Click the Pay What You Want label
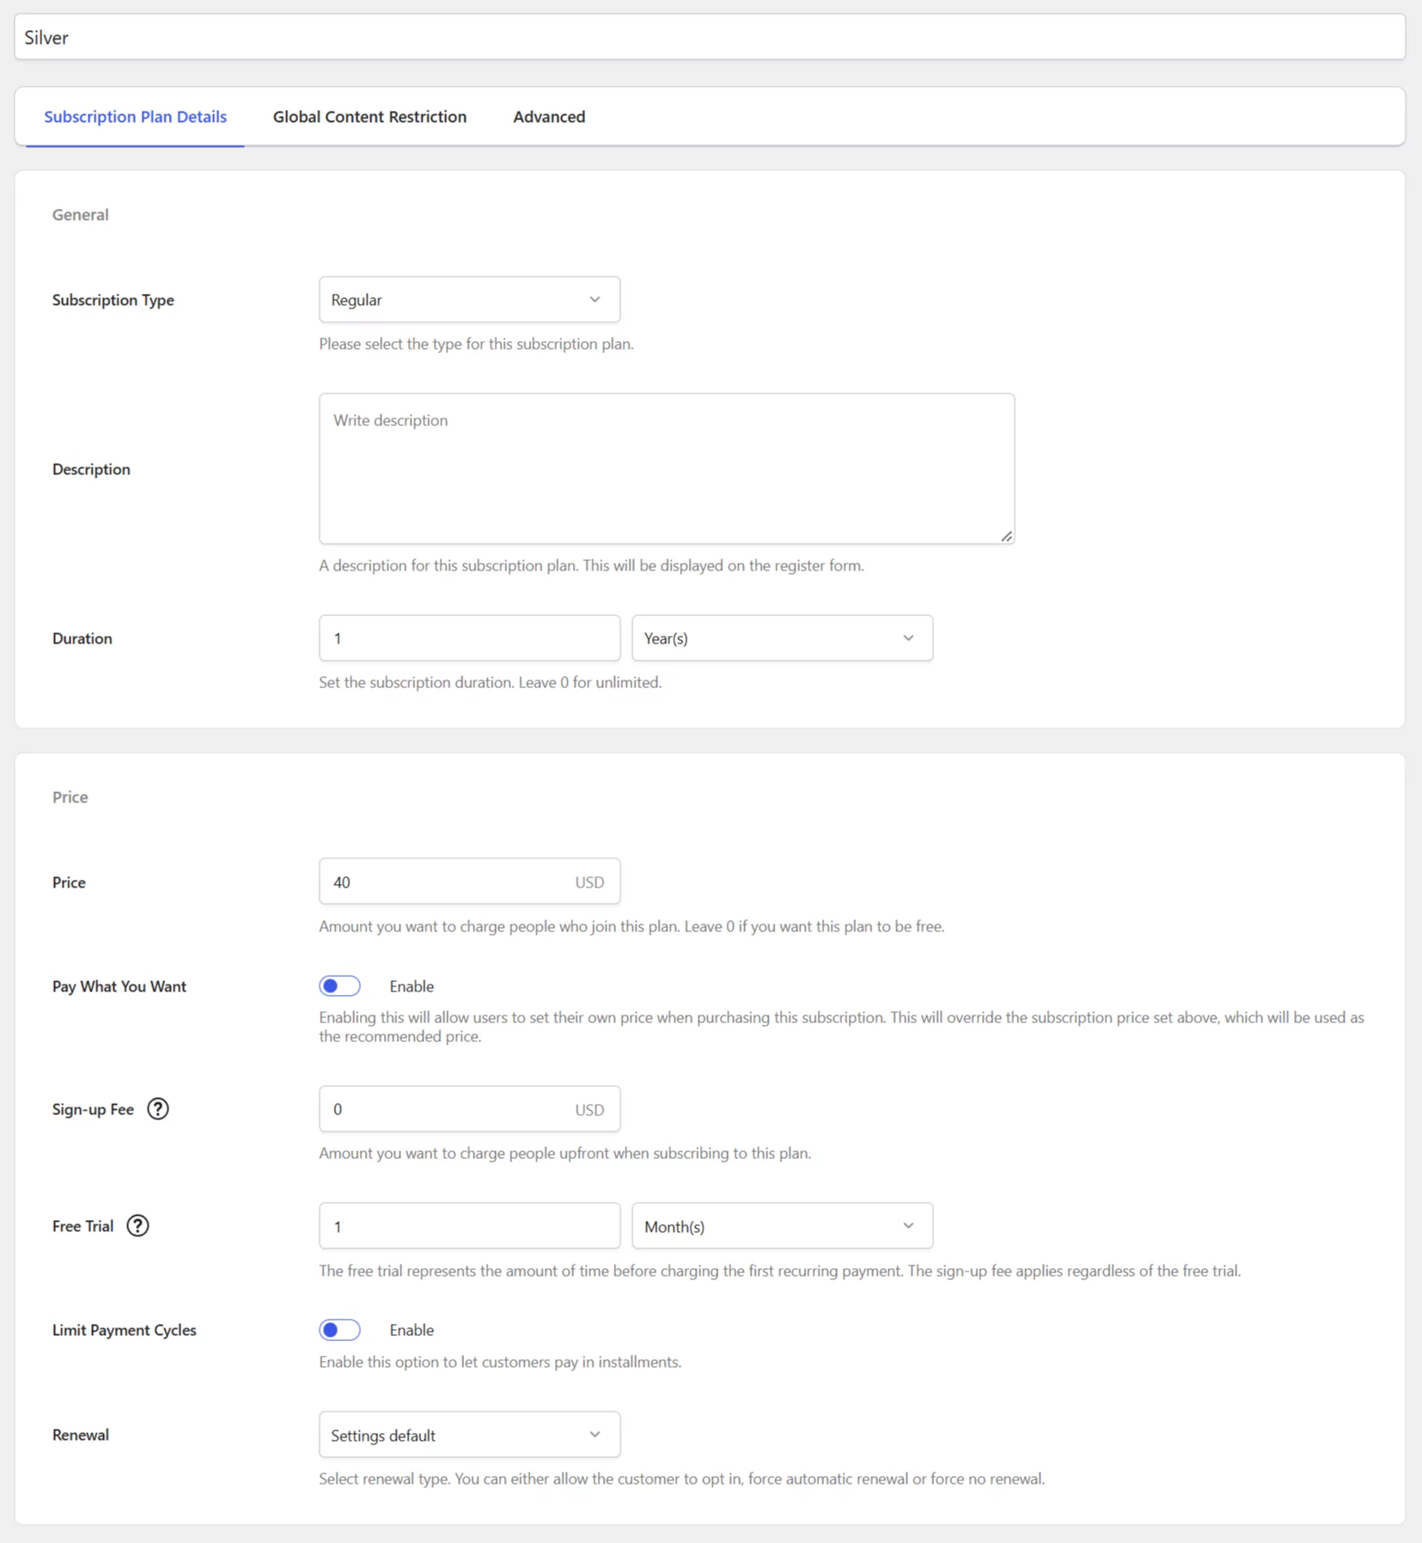Image resolution: width=1422 pixels, height=1543 pixels. (x=119, y=986)
